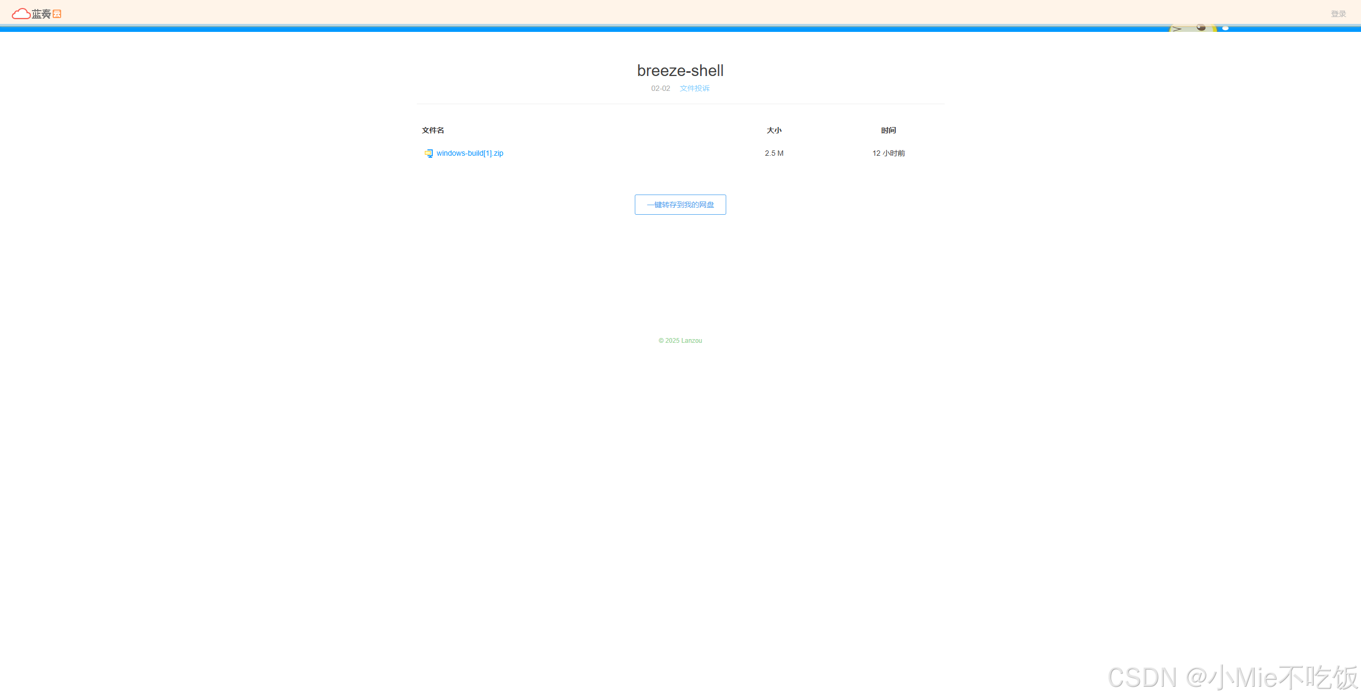
Task: Click the CSDN @小Mie不吃饭 watermark
Action: click(x=1232, y=677)
